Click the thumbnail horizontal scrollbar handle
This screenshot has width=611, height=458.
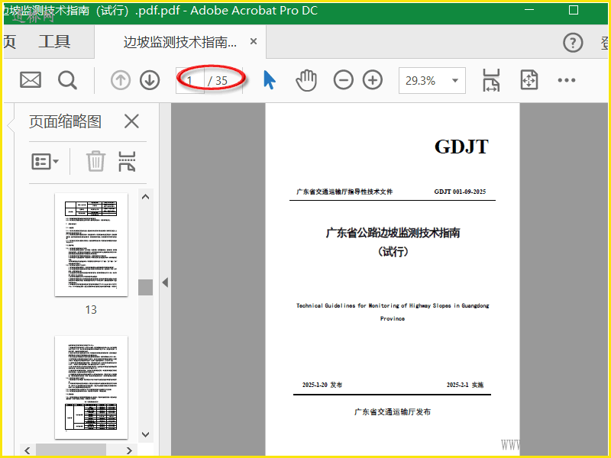point(71,450)
